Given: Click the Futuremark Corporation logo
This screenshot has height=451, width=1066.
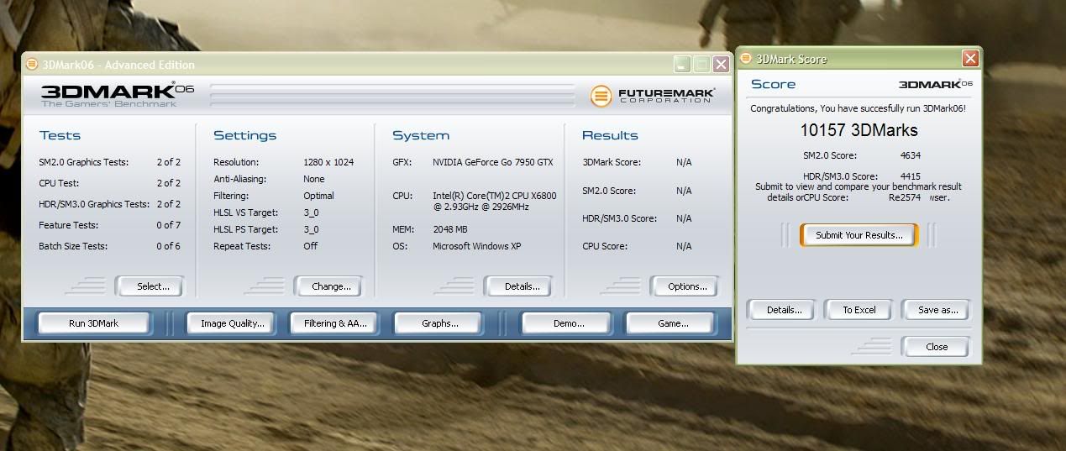Looking at the screenshot, I should (652, 96).
